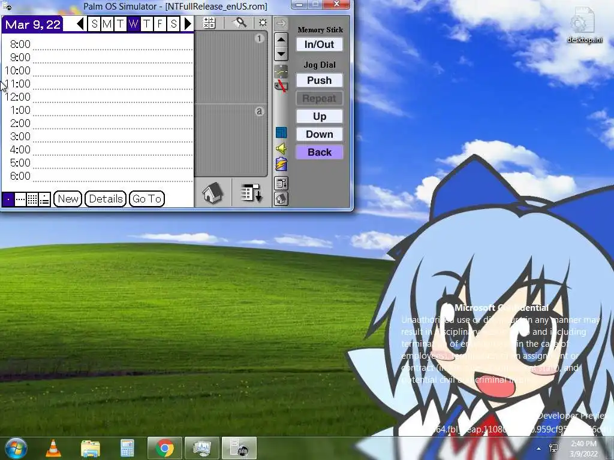Click Jog Dial Down button
The width and height of the screenshot is (614, 460).
(319, 134)
